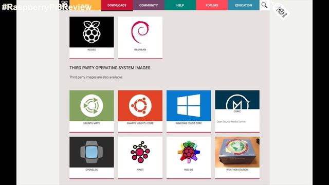Switch to the Education tab

244,5
